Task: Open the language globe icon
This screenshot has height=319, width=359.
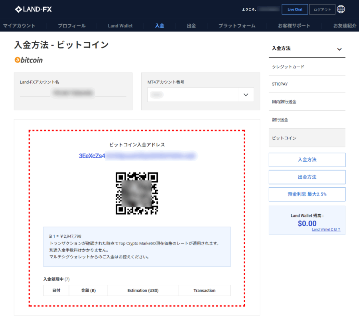Action: point(341,10)
